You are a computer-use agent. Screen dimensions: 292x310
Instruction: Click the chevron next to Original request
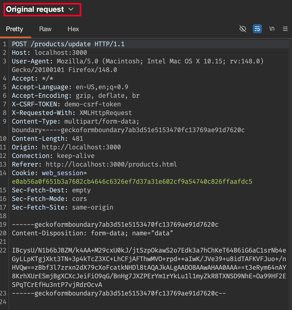pyautogui.click(x=71, y=9)
